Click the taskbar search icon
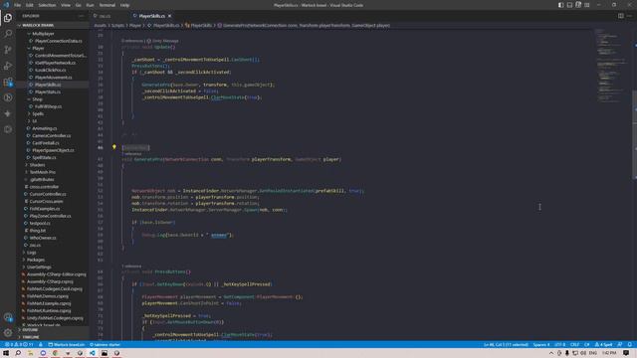This screenshot has width=637, height=358. coord(18,353)
